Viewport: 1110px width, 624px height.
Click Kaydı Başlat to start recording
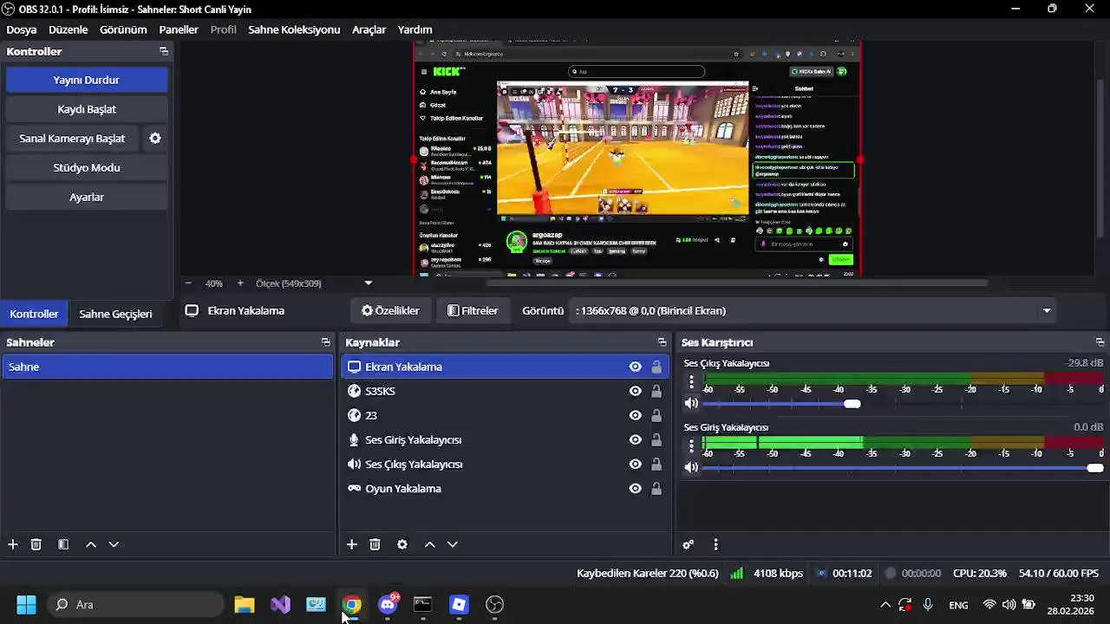tap(87, 109)
